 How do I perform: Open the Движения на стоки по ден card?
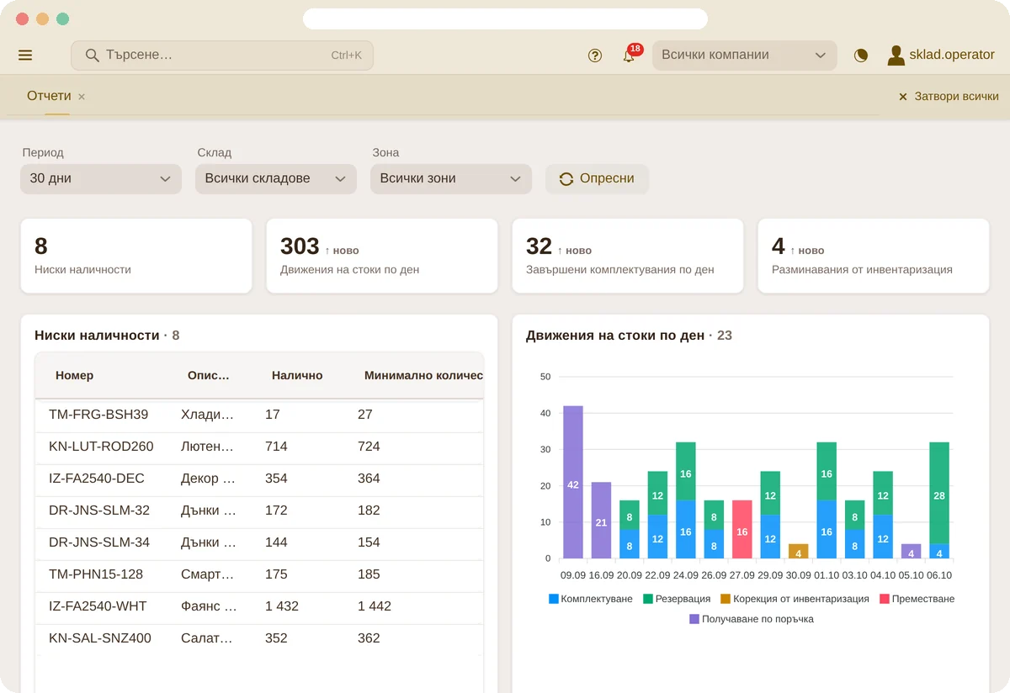pos(382,257)
